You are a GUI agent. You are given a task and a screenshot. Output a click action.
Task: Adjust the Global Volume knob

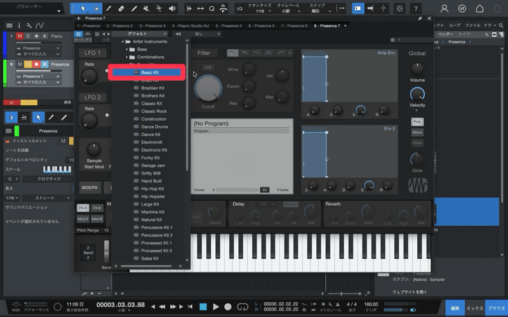tap(417, 69)
